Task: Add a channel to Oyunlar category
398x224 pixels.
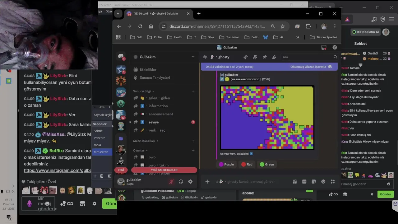Action: pyautogui.click(x=193, y=150)
